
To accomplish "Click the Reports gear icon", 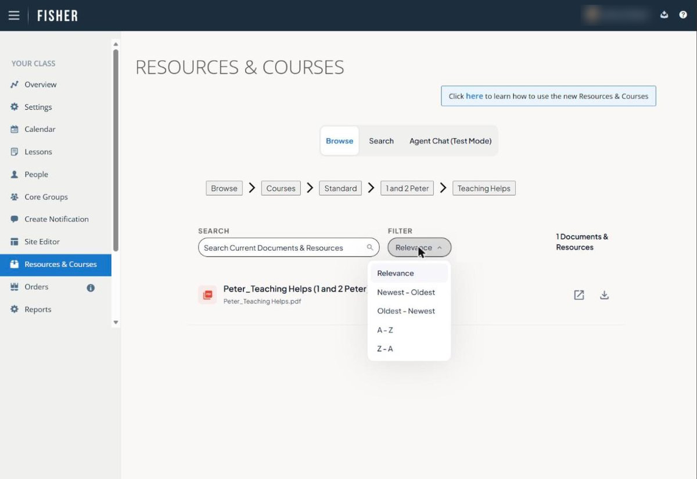I will click(15, 309).
